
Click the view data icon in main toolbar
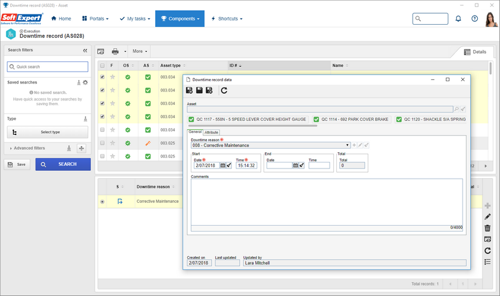[x=100, y=51]
